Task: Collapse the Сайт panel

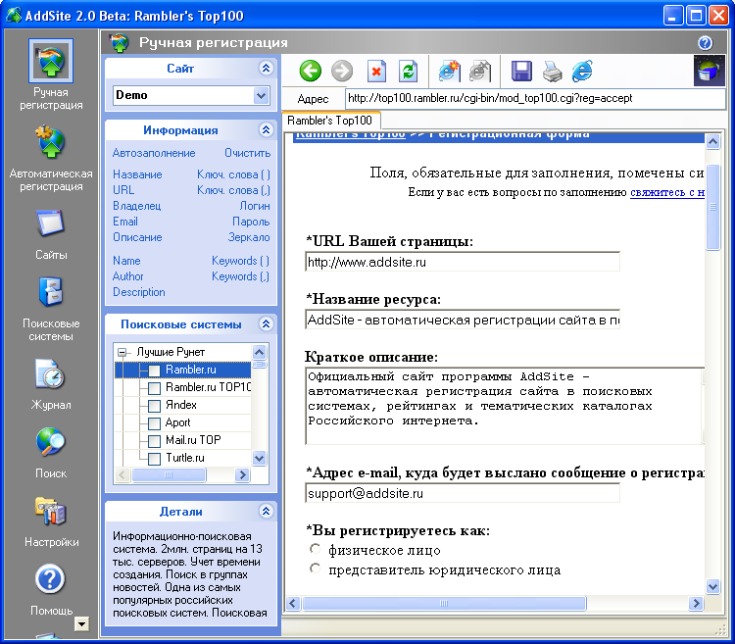Action: (x=266, y=68)
